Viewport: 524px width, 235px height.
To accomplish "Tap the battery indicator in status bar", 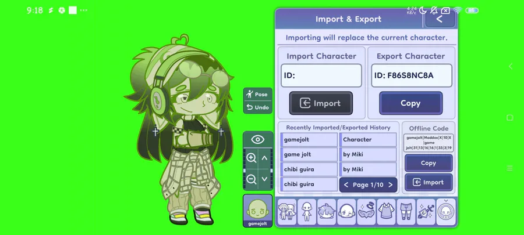I will tap(472, 10).
